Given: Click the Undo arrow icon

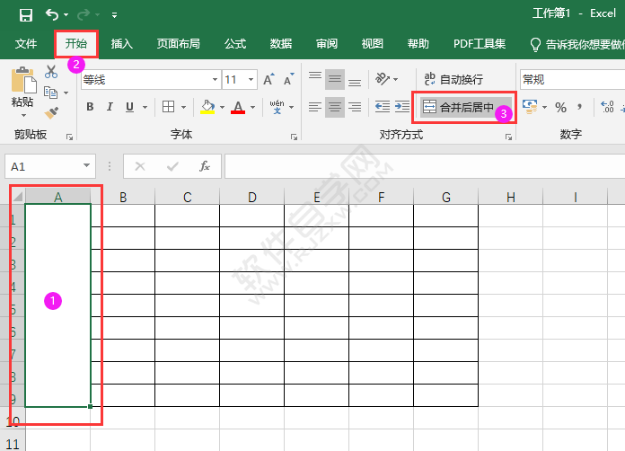Looking at the screenshot, I should [x=52, y=14].
